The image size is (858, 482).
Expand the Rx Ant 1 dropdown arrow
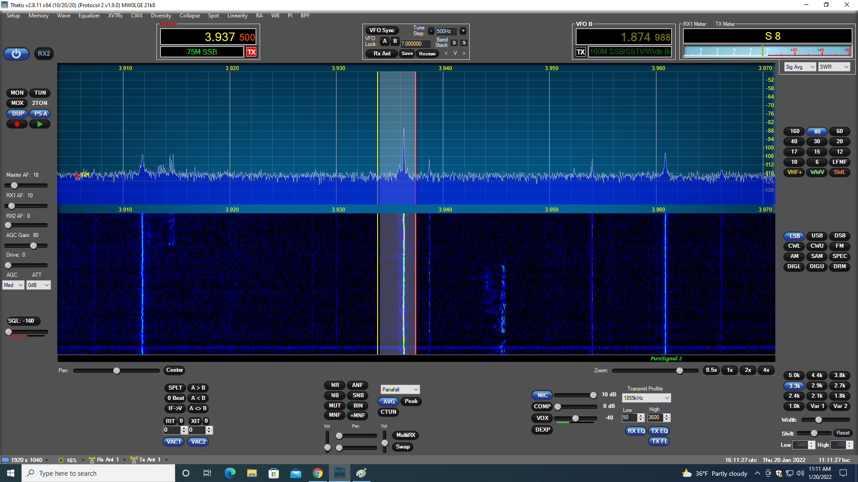tap(124, 460)
